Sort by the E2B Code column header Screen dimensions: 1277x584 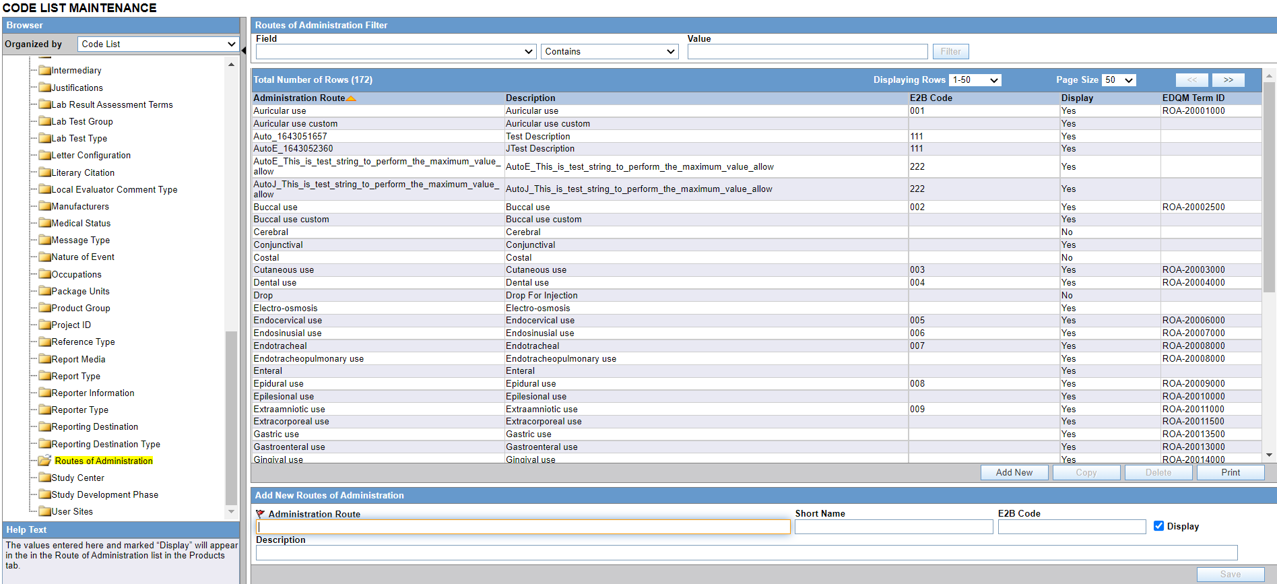[x=931, y=98]
